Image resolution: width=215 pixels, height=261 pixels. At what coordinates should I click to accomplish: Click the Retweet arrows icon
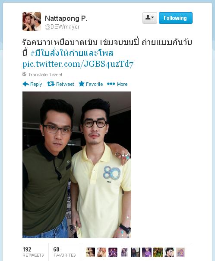point(51,84)
